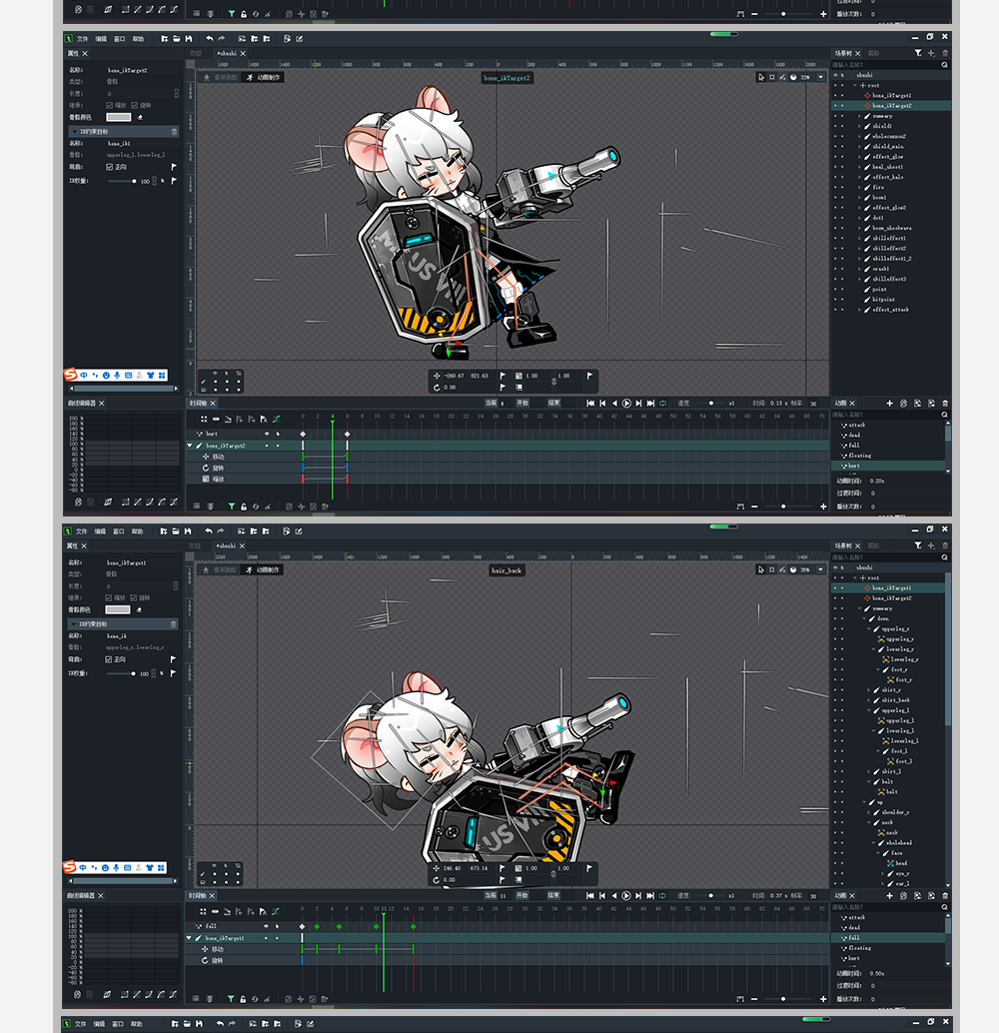Open viewport zoom dropdown in hurt window

tap(820, 77)
